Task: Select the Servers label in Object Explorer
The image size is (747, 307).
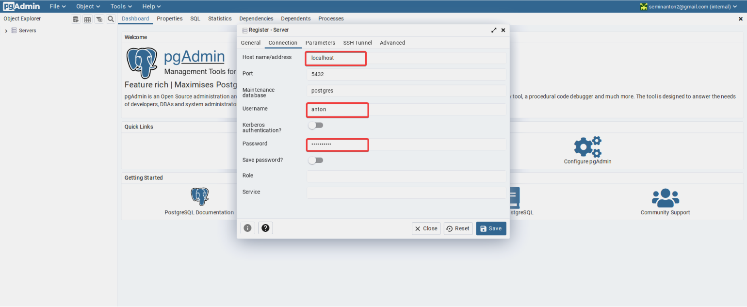Action: (28, 31)
